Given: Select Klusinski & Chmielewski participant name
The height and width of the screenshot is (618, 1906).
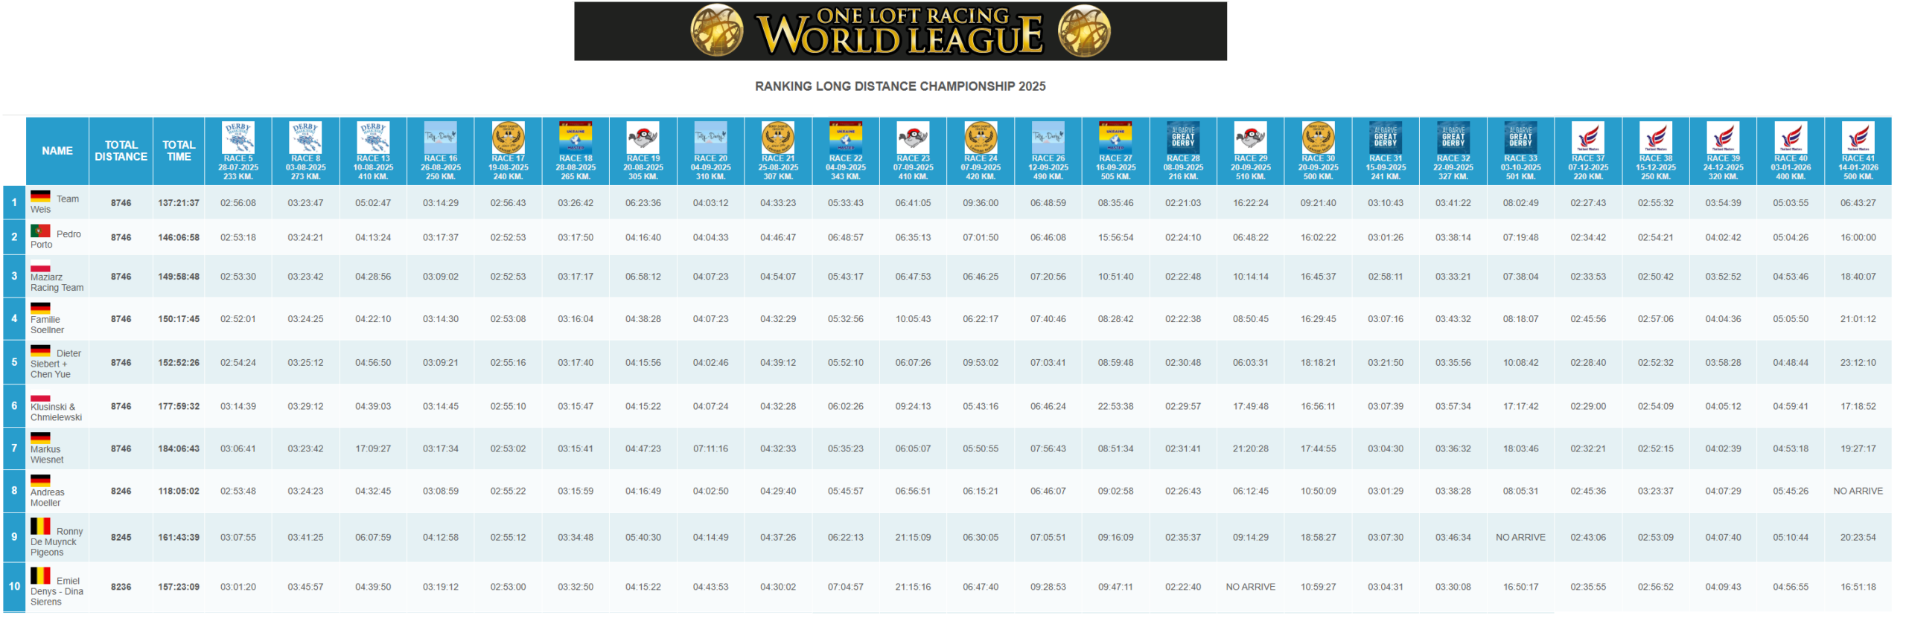Looking at the screenshot, I should [x=56, y=413].
